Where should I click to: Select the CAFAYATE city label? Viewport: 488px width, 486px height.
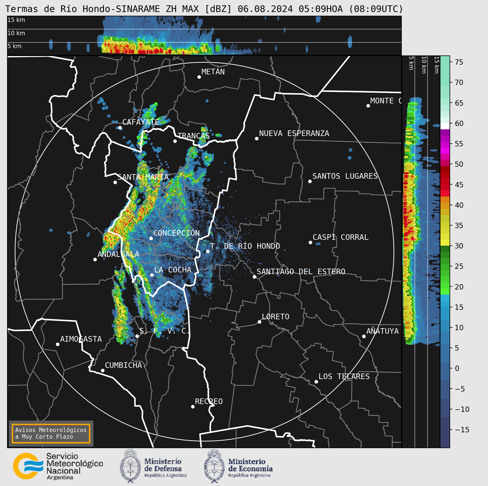point(141,122)
